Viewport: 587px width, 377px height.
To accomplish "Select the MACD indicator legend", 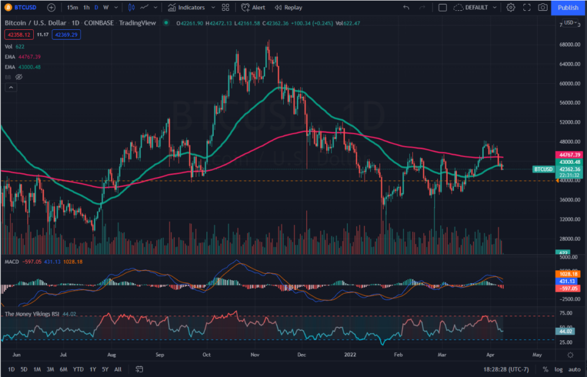I will (44, 262).
